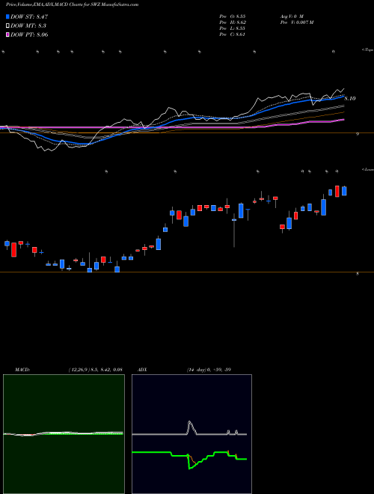
Task: Click the magenta DOW PT legend swatch
Action: pyautogui.click(x=7, y=34)
